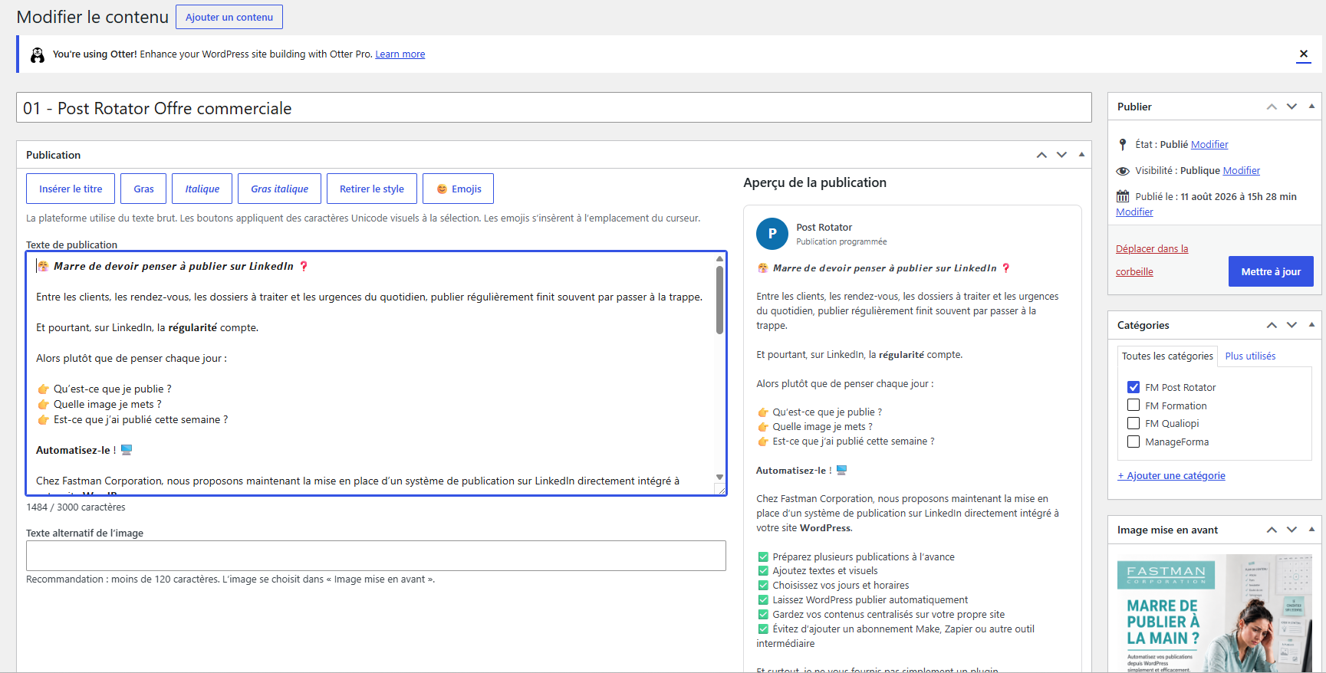Click the Mettre à jour button

point(1271,271)
